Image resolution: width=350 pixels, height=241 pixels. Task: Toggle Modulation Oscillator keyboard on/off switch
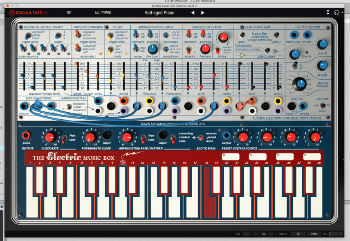pos(135,34)
